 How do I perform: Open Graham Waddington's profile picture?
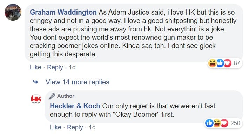pos(13,12)
